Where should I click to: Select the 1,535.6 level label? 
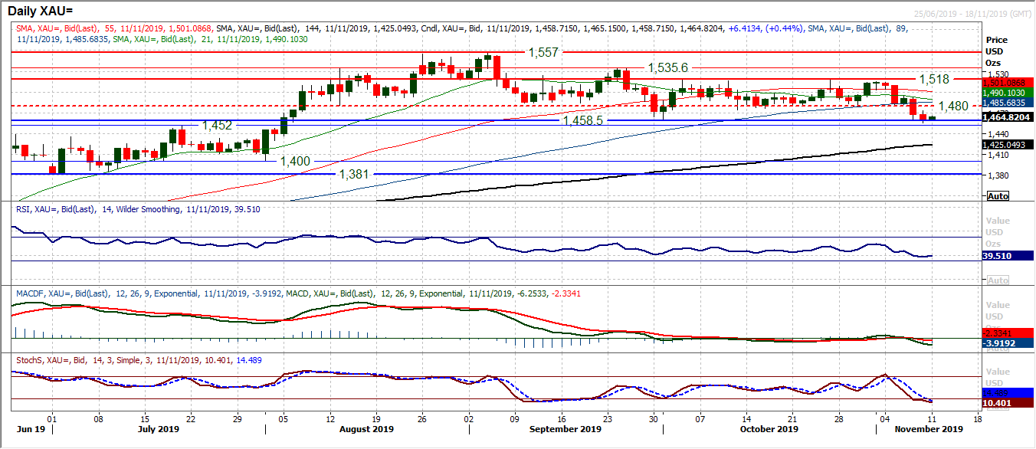[x=667, y=67]
